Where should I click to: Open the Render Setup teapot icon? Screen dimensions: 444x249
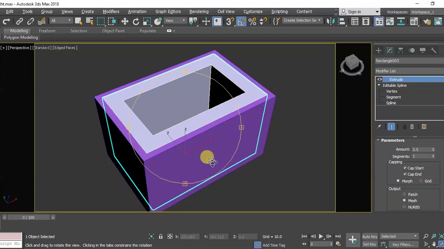[427, 21]
